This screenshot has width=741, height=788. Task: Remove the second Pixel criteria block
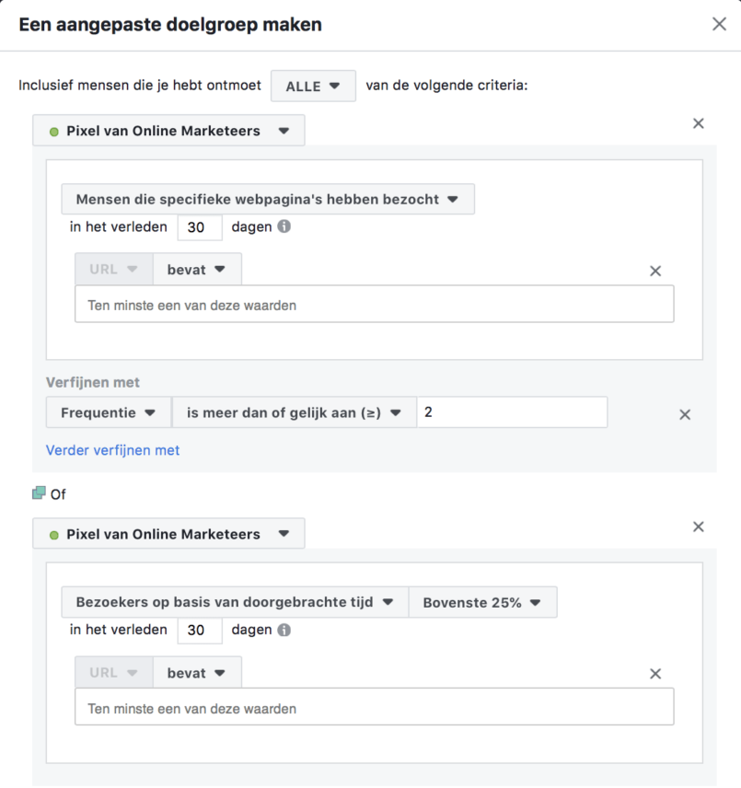click(x=698, y=527)
